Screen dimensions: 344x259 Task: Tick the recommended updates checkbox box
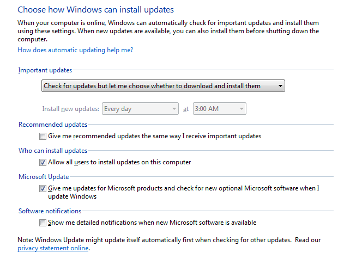pos(43,136)
